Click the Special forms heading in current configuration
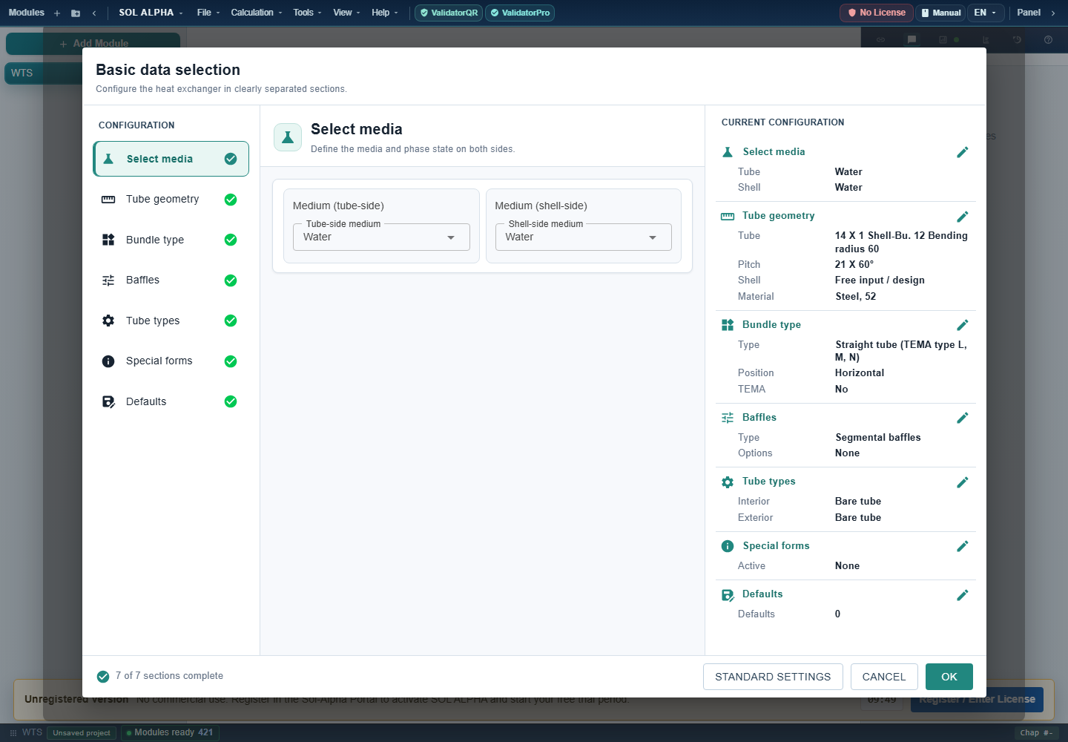 (776, 546)
